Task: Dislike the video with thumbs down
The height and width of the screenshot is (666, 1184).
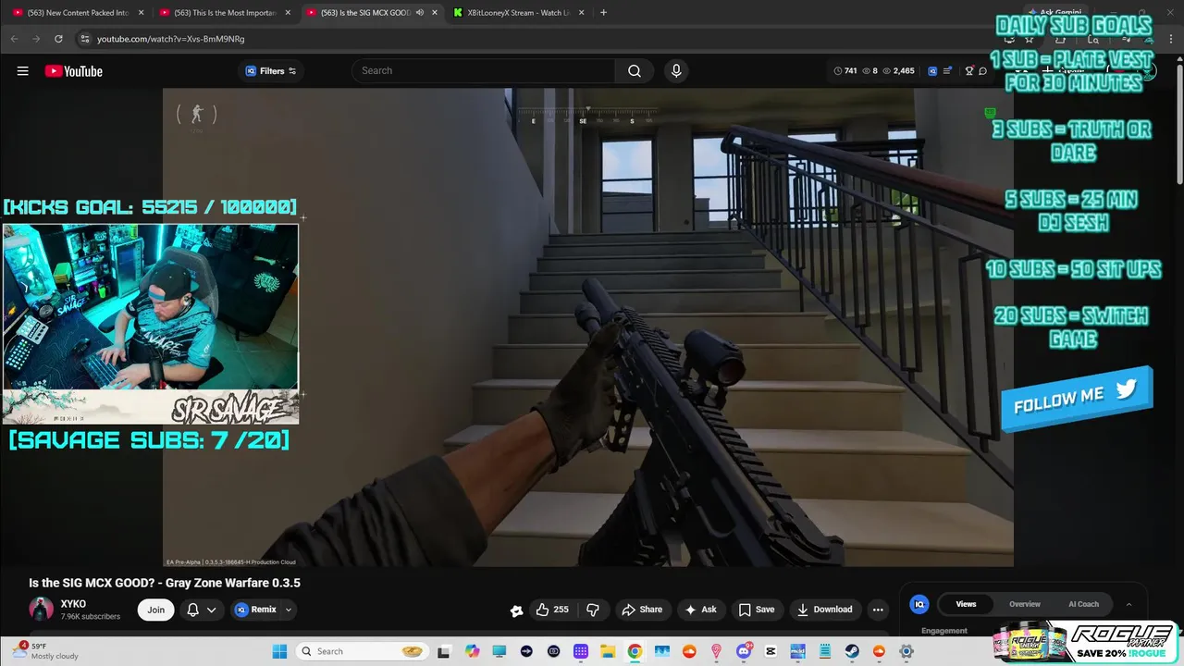Action: [x=593, y=610]
